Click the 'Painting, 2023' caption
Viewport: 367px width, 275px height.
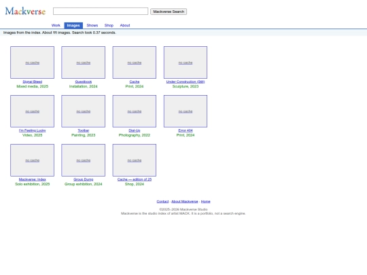tap(84, 135)
